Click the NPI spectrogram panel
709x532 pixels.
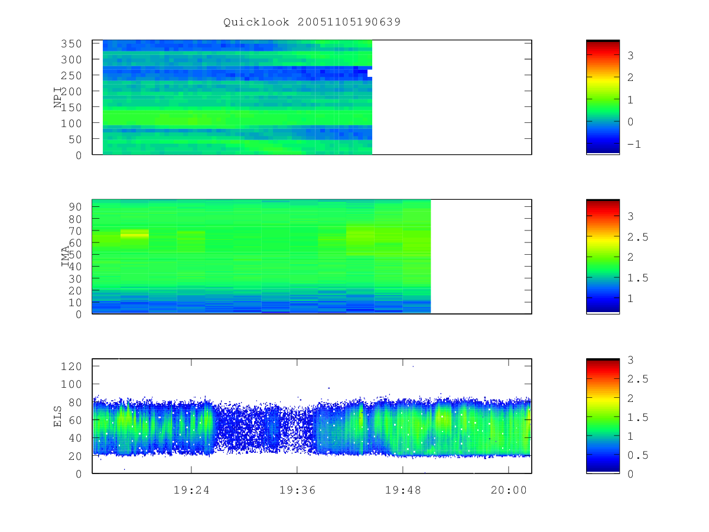[x=312, y=97]
